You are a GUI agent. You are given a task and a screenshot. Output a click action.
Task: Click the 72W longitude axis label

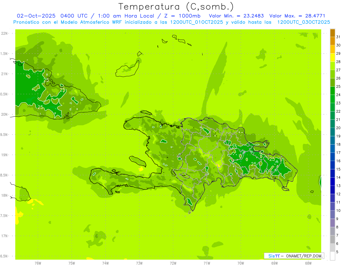point(173,263)
